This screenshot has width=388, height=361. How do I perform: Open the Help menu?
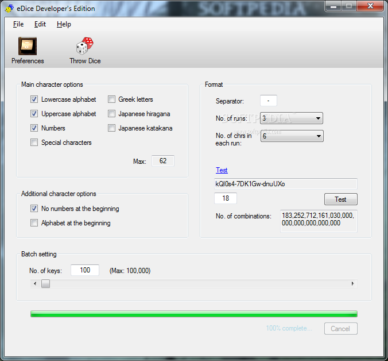(64, 24)
